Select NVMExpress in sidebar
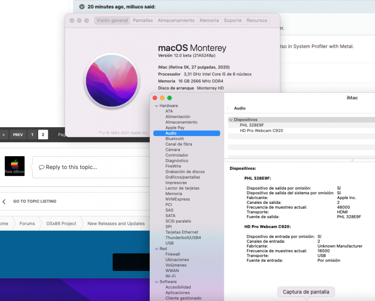The height and width of the screenshot is (301, 375). [x=177, y=199]
